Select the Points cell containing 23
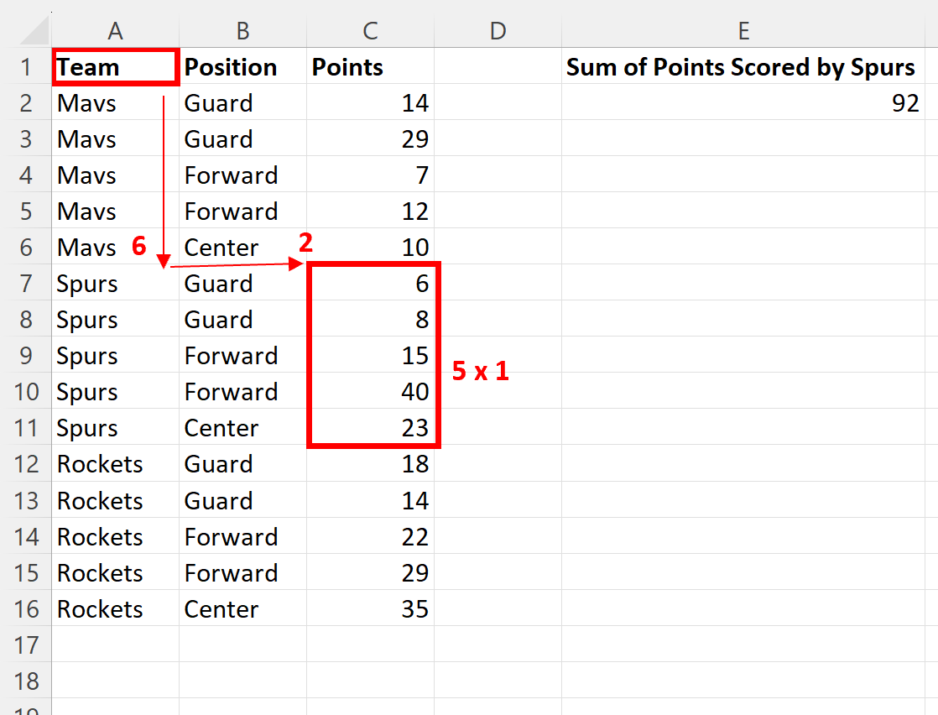The width and height of the screenshot is (938, 715). [370, 428]
